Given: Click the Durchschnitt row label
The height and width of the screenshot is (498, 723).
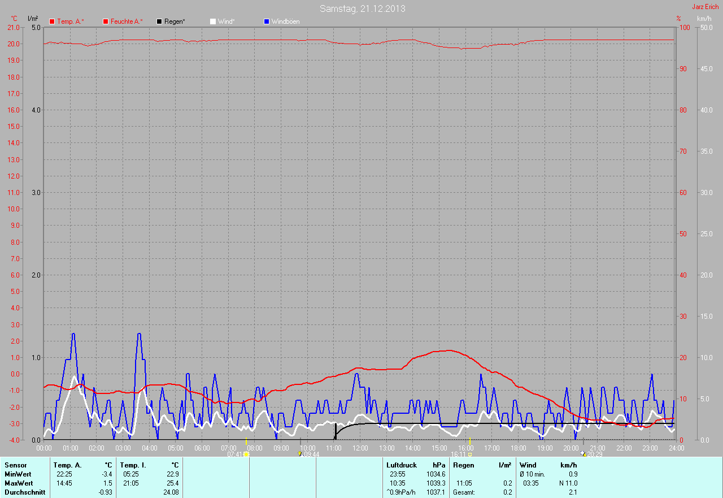Looking at the screenshot, I should pyautogui.click(x=25, y=492).
